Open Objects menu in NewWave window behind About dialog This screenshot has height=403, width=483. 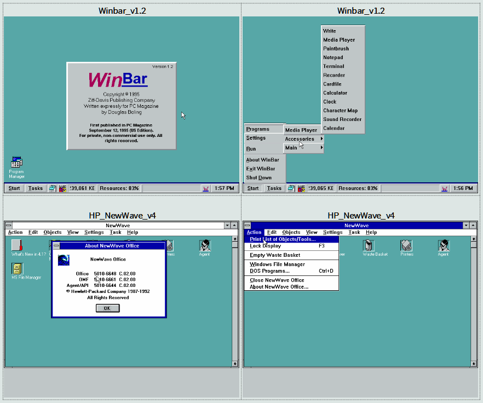click(53, 232)
